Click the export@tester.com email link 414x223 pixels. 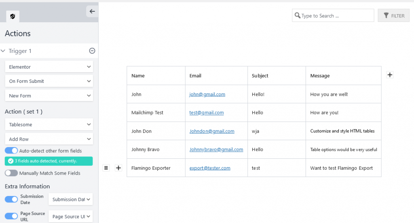[x=210, y=168]
